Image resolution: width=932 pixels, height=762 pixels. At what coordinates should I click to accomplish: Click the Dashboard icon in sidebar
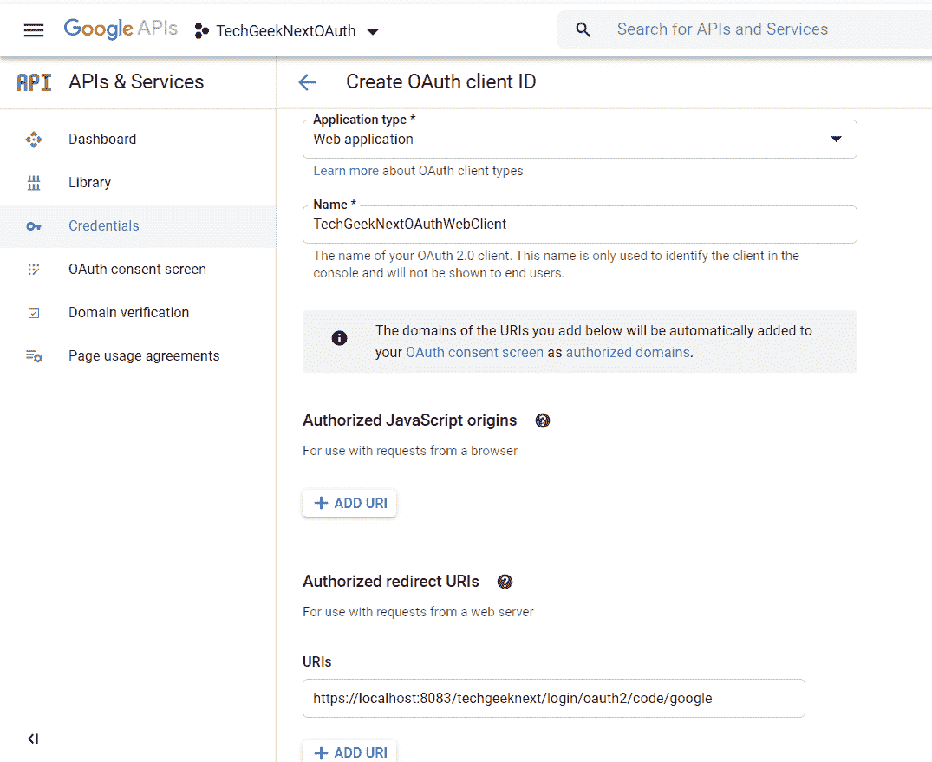tap(34, 139)
